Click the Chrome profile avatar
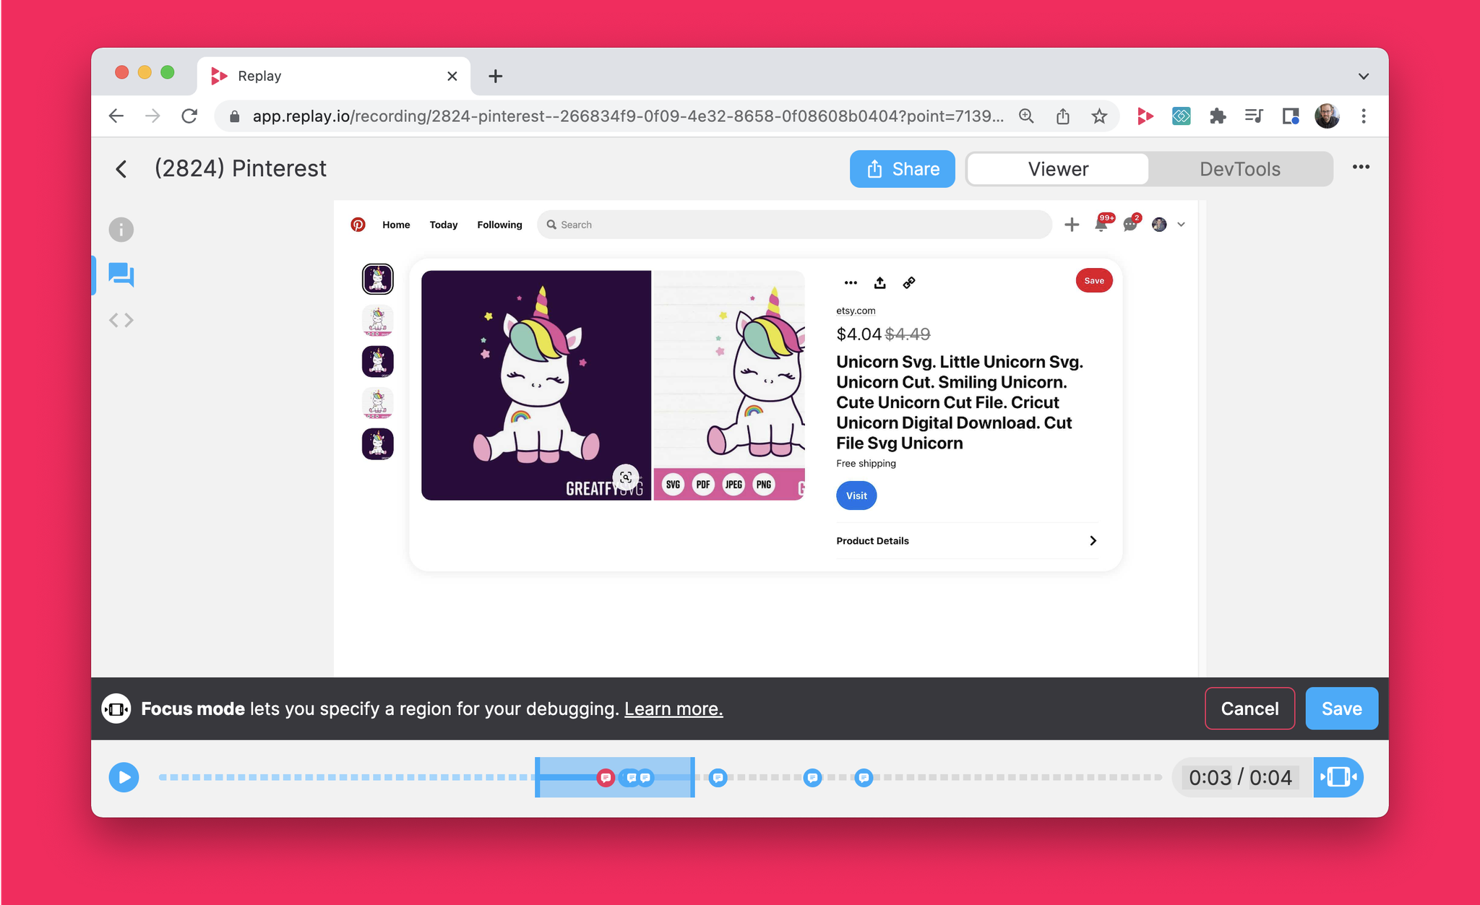Screen dimensions: 1480x905 [x=1327, y=116]
